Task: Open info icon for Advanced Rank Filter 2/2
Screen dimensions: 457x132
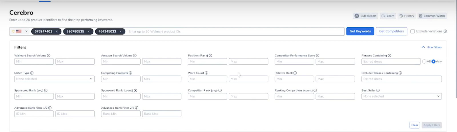Action: (137, 108)
